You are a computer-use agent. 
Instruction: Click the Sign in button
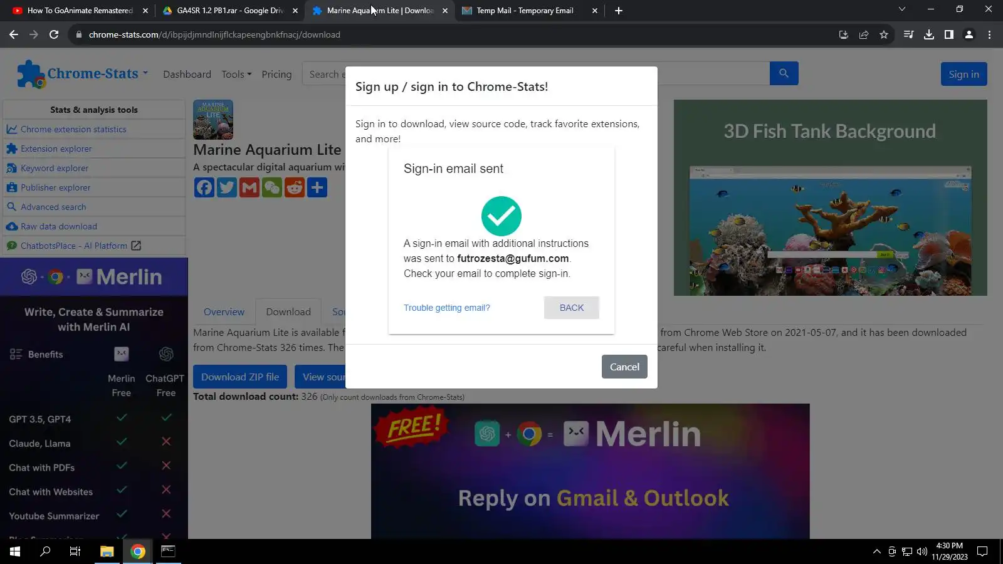tap(964, 74)
